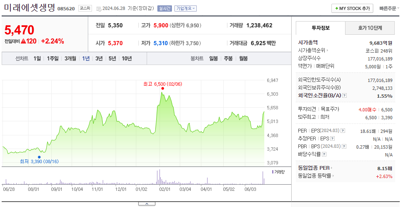Switch to the 투자정보 tab

coord(321,28)
